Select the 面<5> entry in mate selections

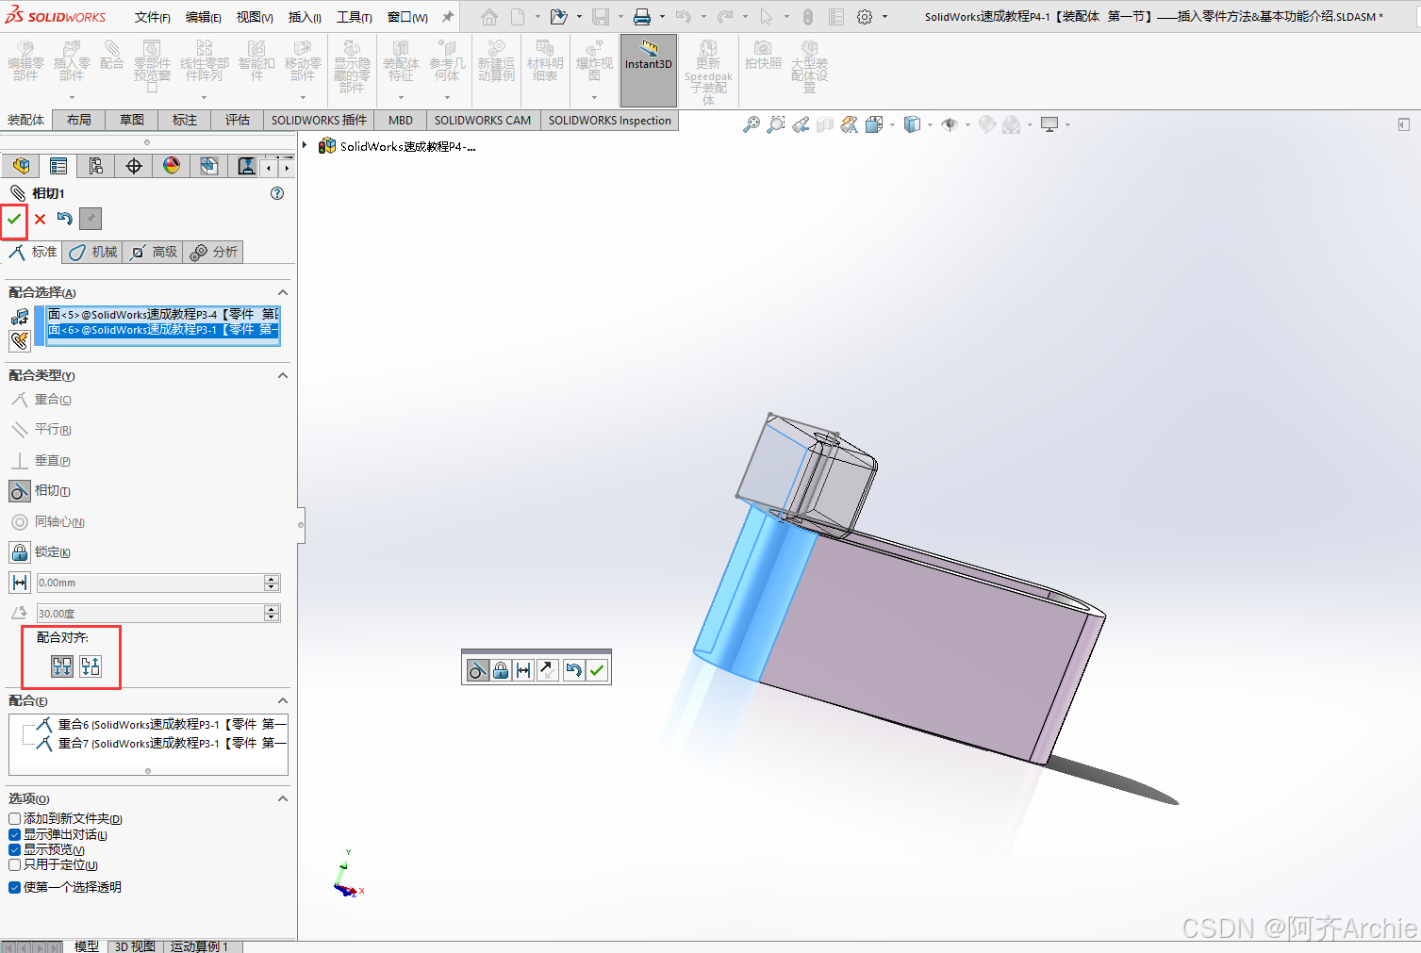click(163, 314)
